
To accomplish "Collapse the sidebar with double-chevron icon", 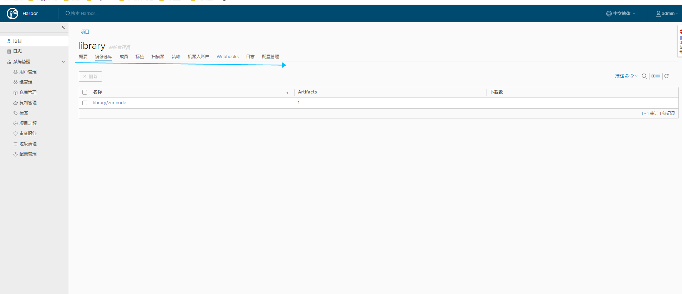I will pos(63,27).
